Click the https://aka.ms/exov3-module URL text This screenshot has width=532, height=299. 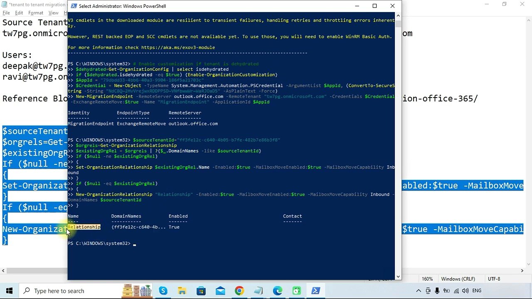click(x=178, y=48)
